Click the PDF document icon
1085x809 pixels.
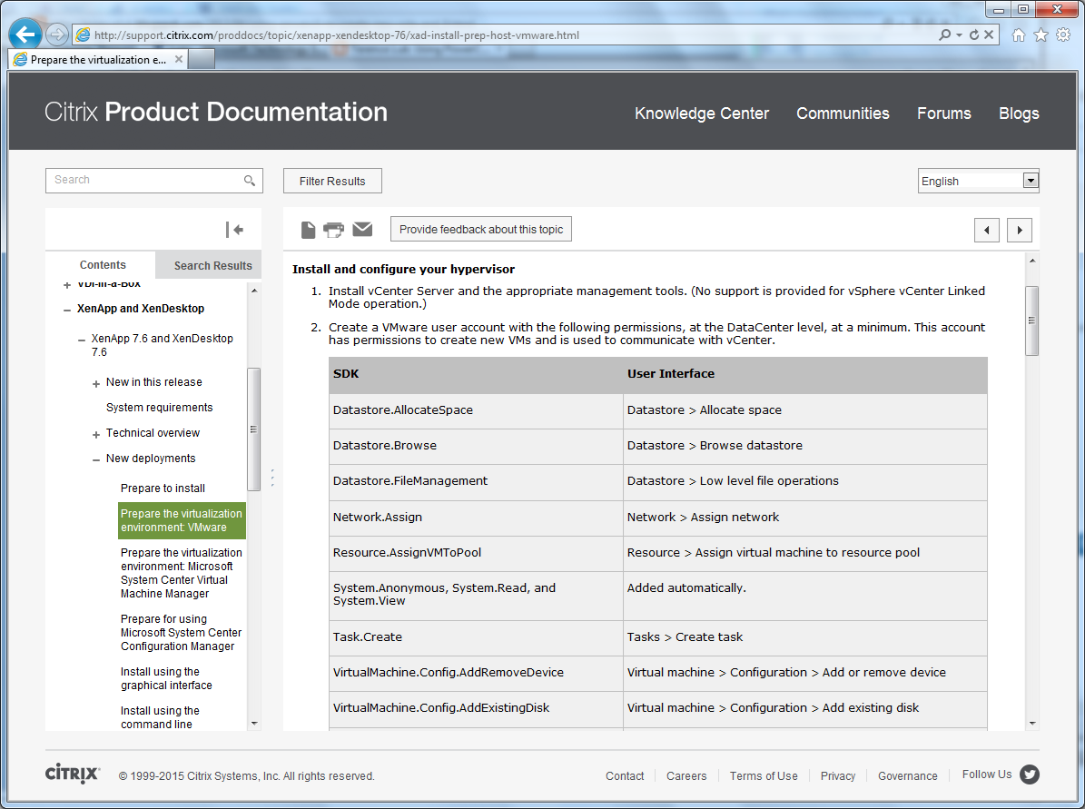click(x=308, y=230)
